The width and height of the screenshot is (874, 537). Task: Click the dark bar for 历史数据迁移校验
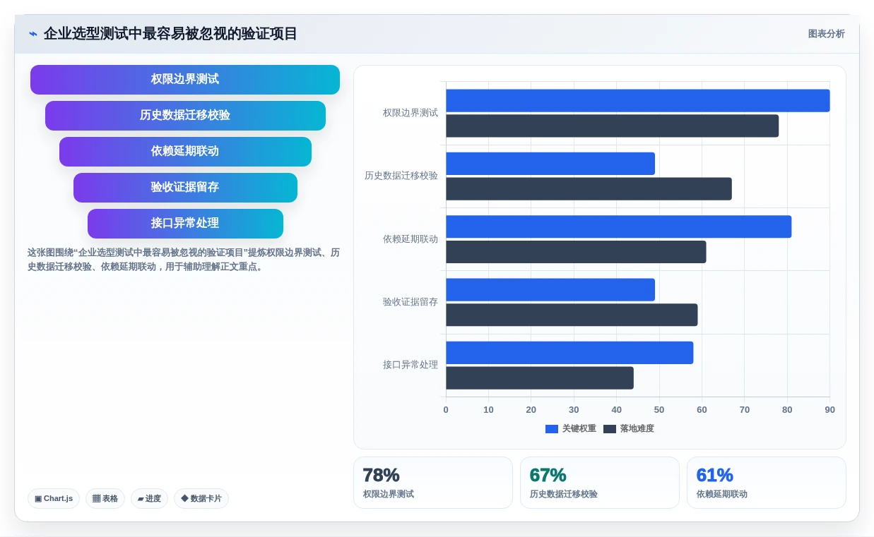pyautogui.click(x=589, y=189)
